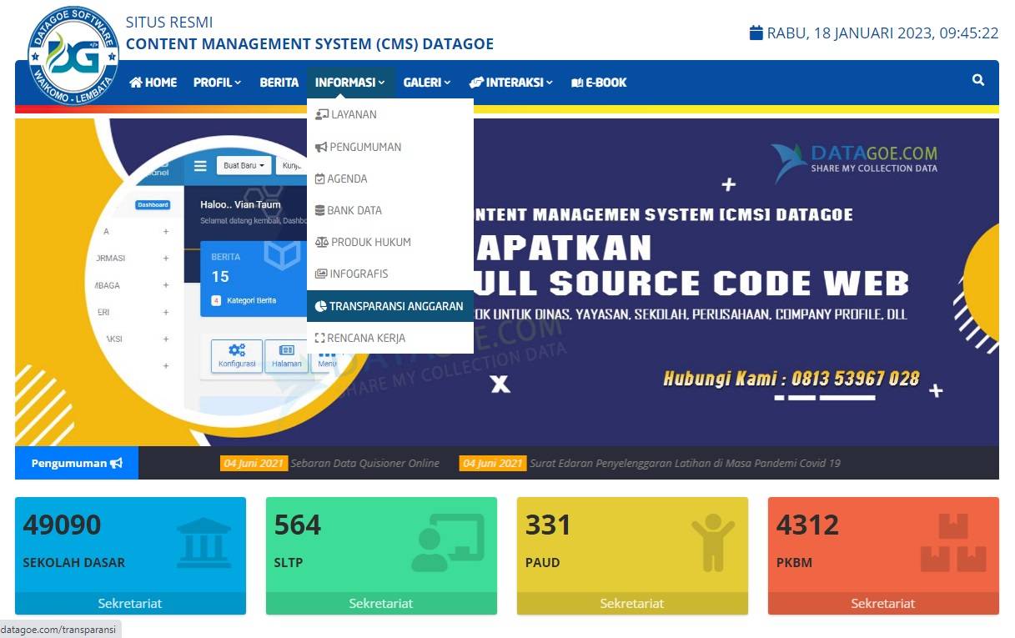Screen dimensions: 1015x638
Task: Open the PROFIL dropdown menu
Action: (217, 83)
